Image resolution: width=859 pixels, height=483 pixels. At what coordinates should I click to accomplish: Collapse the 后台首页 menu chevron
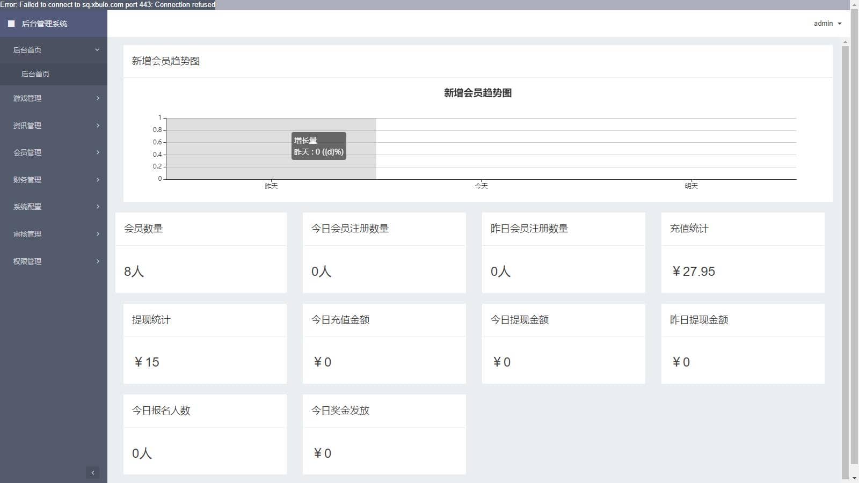click(x=97, y=50)
